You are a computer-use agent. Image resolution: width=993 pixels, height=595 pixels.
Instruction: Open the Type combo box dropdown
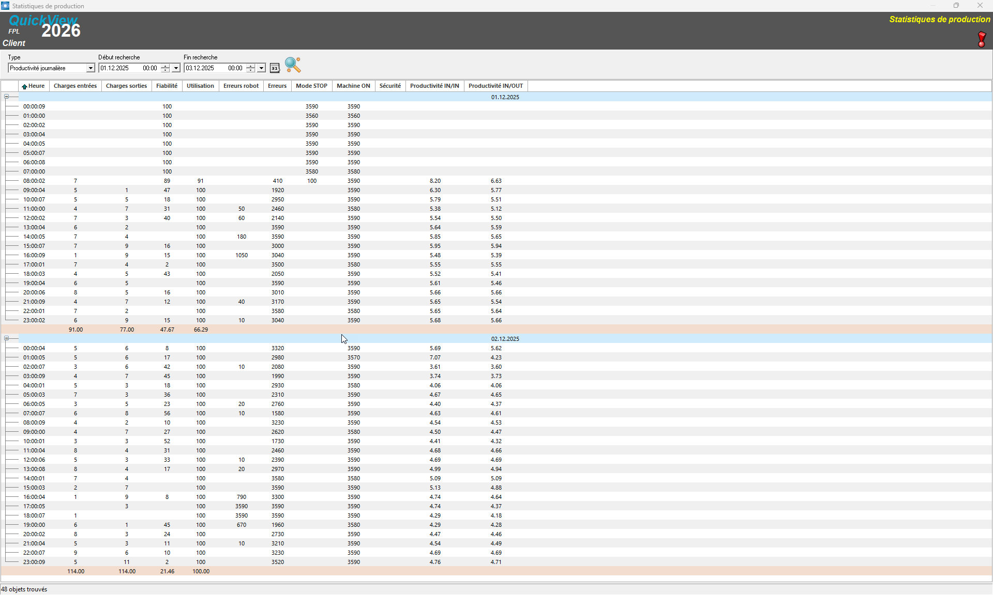91,68
